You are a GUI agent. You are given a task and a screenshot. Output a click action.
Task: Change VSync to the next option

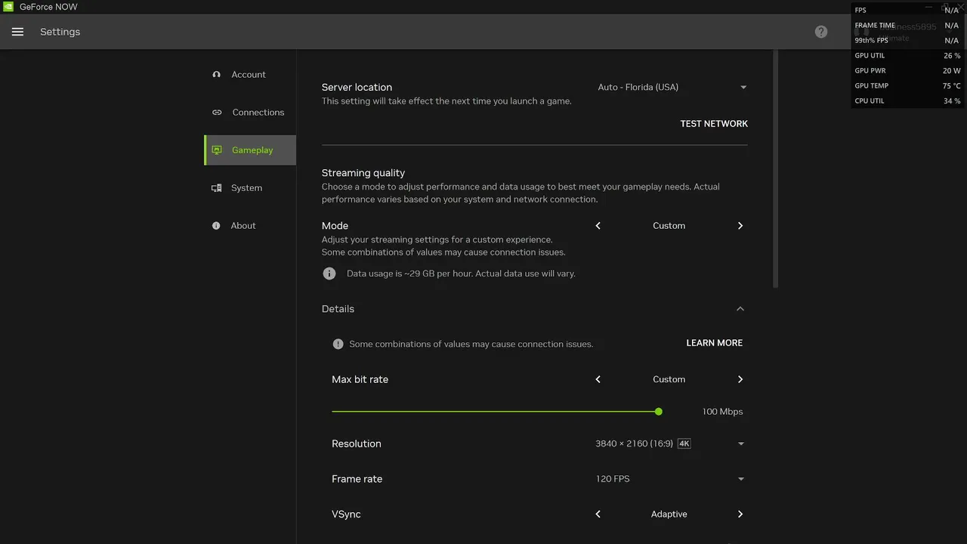pos(740,514)
